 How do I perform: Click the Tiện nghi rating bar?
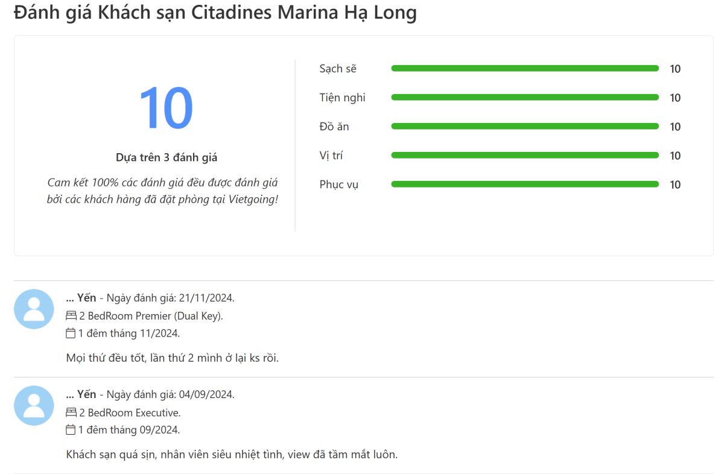[x=525, y=98]
